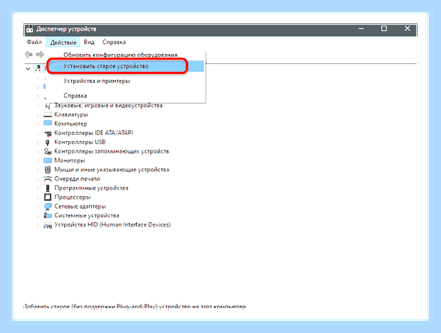Click the Сетевые адаптеры network icon
Image resolution: width=441 pixels, height=333 pixels.
tap(48, 207)
